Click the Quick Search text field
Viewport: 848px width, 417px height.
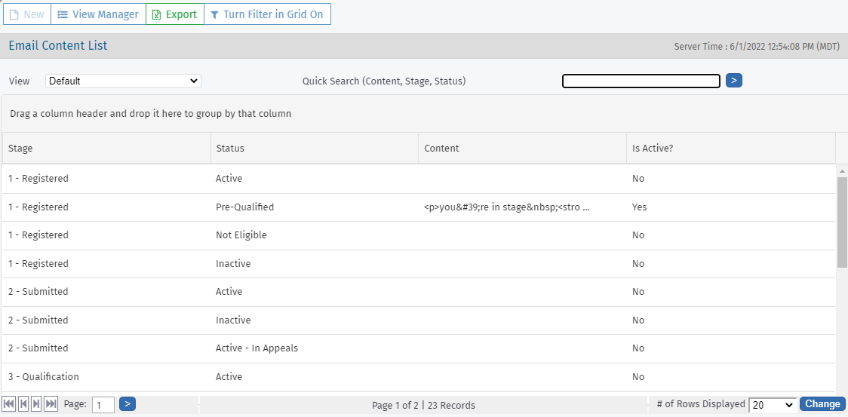641,81
